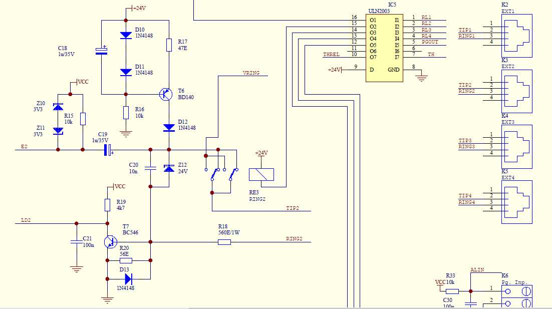Screen dimensions: 552x309
Task: Select resistor R33 10k symbol
Action: 452,291
